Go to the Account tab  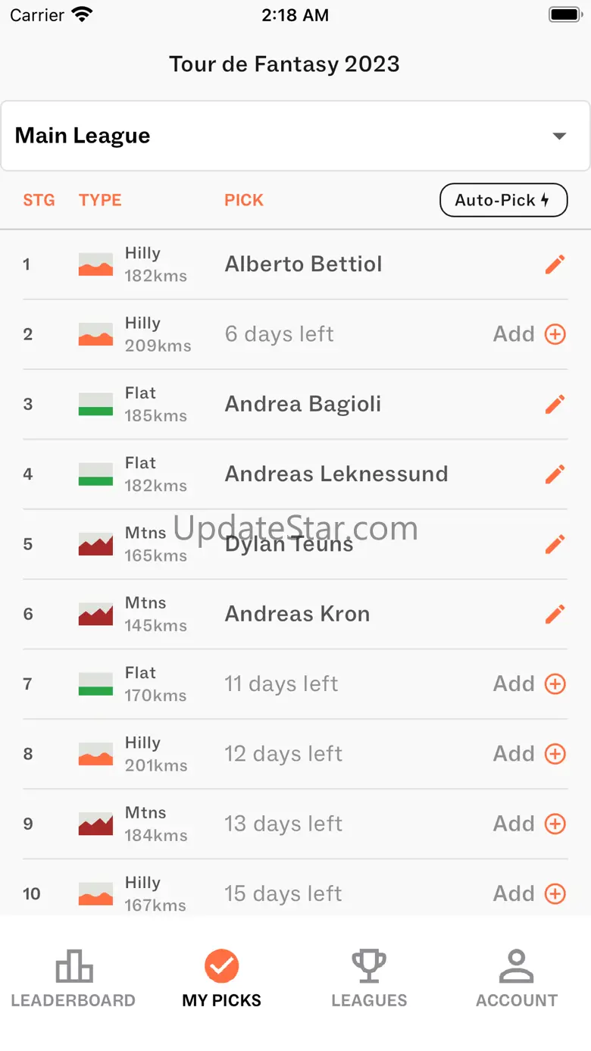(517, 979)
